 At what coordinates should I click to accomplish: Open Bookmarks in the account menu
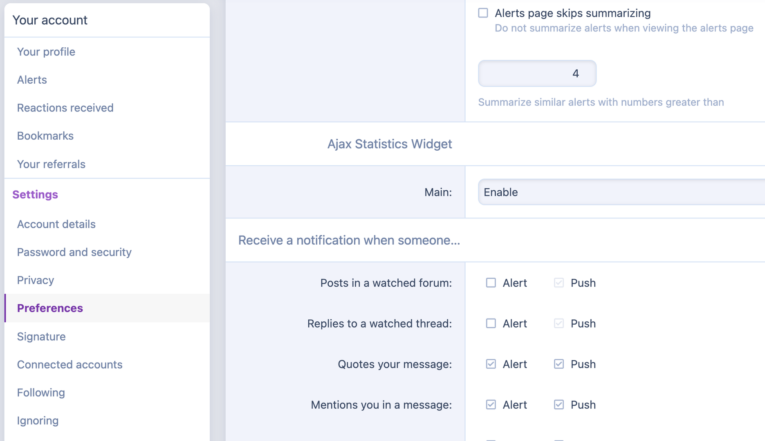[107, 136]
